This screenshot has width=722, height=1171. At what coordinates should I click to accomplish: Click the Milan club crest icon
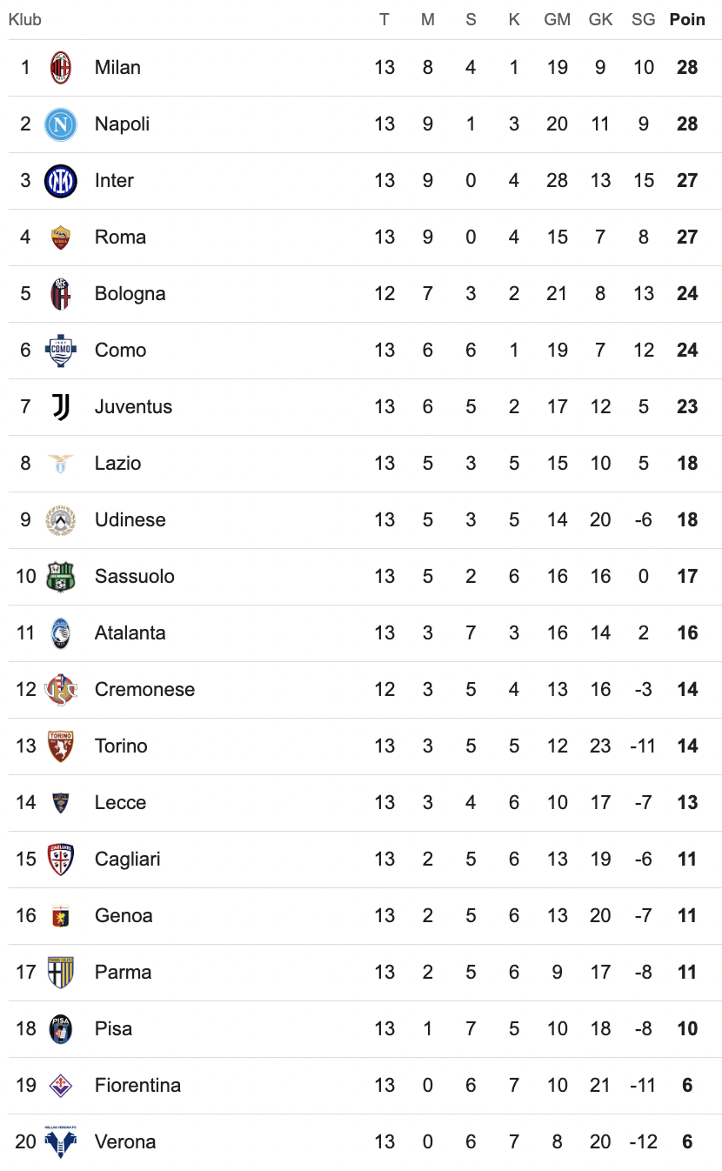click(x=61, y=68)
